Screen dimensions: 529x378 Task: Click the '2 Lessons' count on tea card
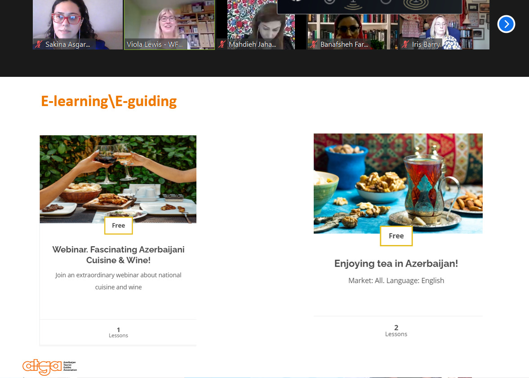[x=396, y=331]
